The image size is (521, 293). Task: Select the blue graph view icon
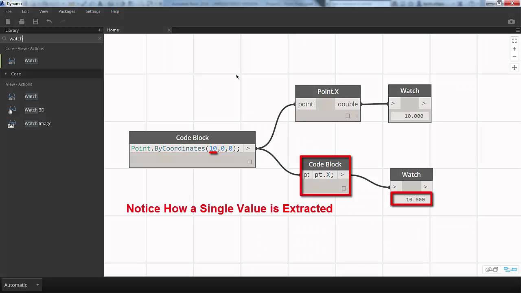pos(510,269)
